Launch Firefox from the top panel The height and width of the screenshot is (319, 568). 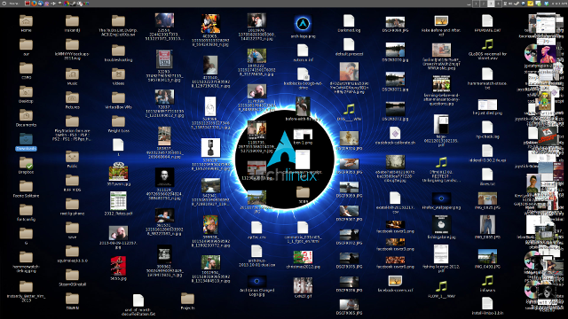pos(34,4)
